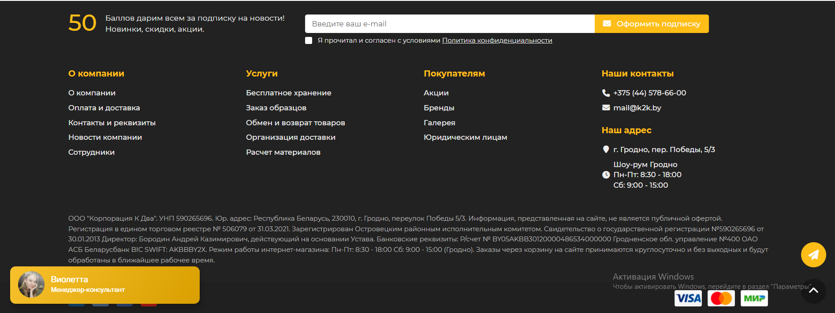This screenshot has width=835, height=313.
Task: Call the number +375 (44) 578-66-00
Action: pos(649,93)
